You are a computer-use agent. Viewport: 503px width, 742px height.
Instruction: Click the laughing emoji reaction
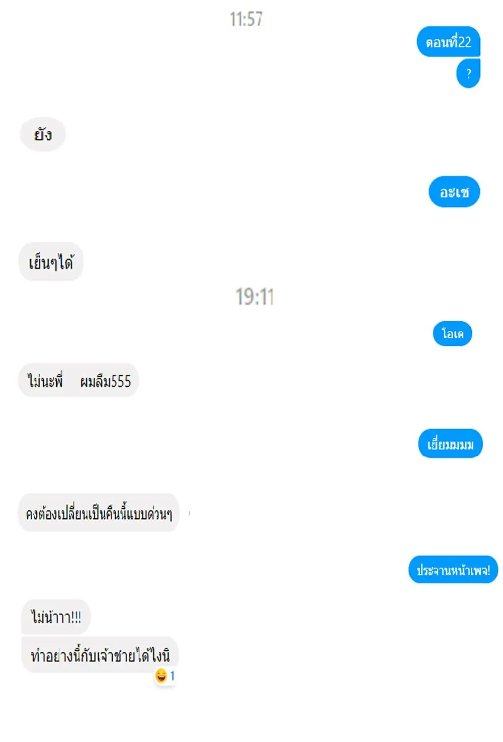point(161,675)
